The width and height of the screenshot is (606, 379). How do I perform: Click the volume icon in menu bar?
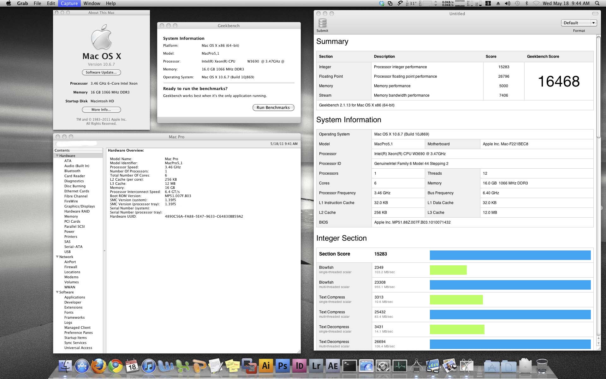(508, 3)
